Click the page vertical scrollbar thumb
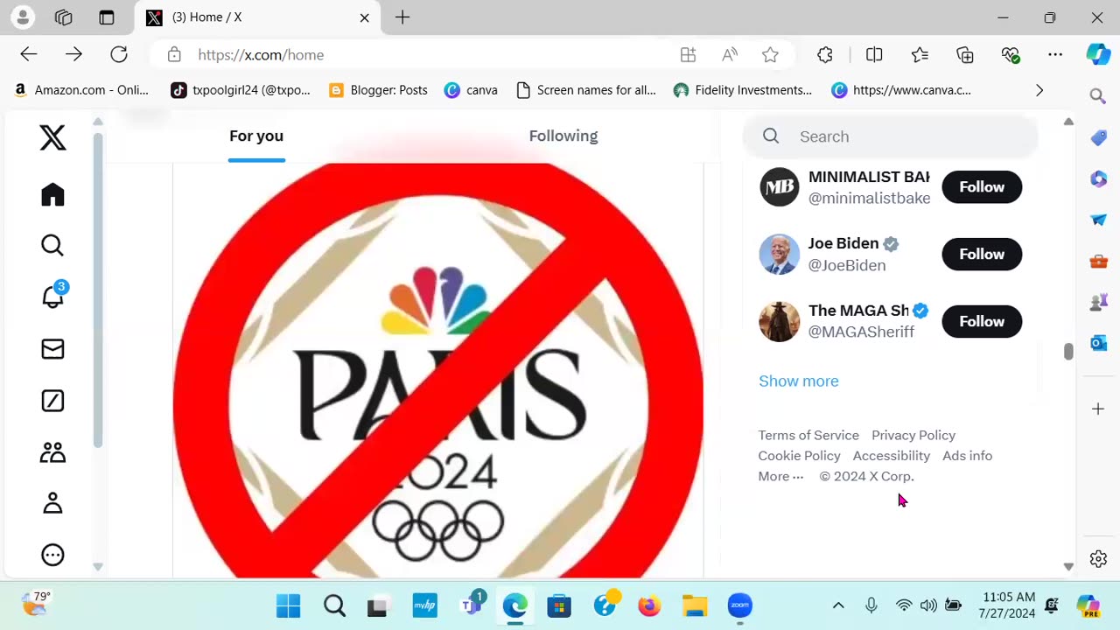1120x630 pixels. (x=1068, y=351)
